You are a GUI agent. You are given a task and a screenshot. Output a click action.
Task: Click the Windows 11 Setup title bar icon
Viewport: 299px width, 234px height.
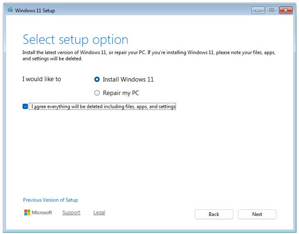(x=10, y=10)
